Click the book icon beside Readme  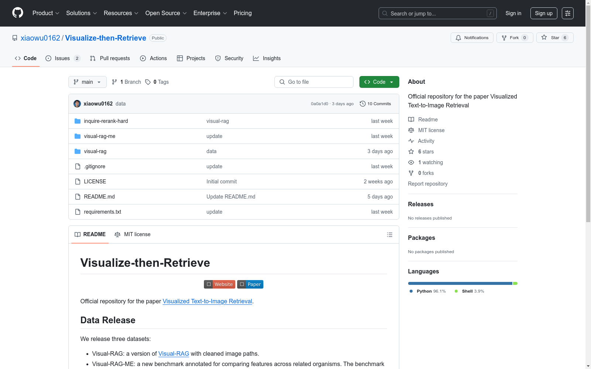click(x=411, y=120)
